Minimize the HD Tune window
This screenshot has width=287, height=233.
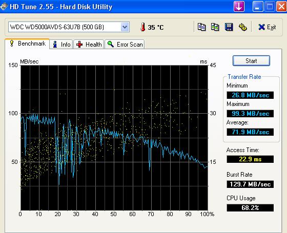pos(257,6)
